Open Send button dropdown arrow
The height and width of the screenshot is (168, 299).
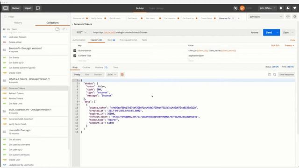coord(277,32)
